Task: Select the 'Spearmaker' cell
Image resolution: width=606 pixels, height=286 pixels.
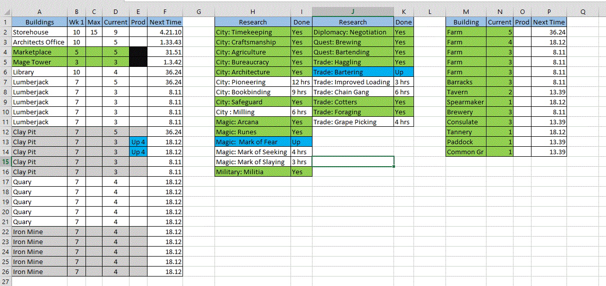Action: tap(466, 102)
